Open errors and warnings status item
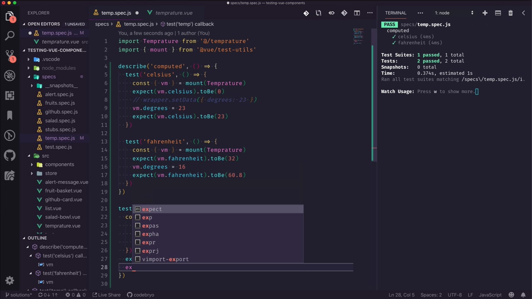Viewport: 532px width, 299px height. tap(75, 295)
